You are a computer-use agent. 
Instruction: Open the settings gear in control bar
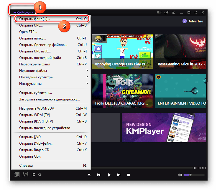click(x=40, y=175)
